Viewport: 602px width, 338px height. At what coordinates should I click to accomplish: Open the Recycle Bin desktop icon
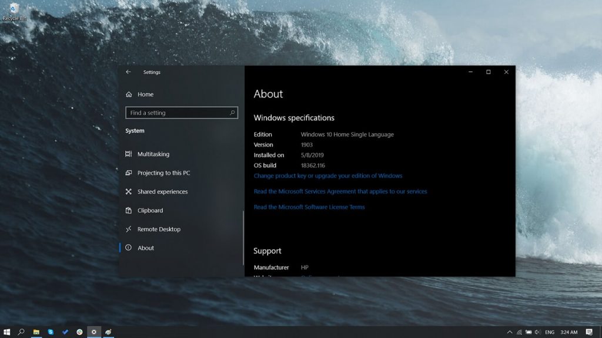click(14, 12)
